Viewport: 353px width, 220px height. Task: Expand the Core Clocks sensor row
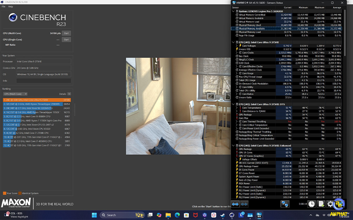tap(237, 53)
